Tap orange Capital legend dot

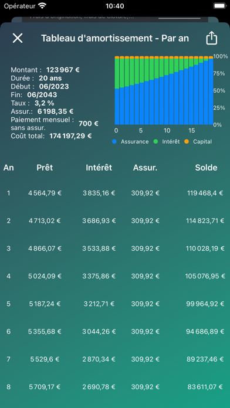click(187, 142)
